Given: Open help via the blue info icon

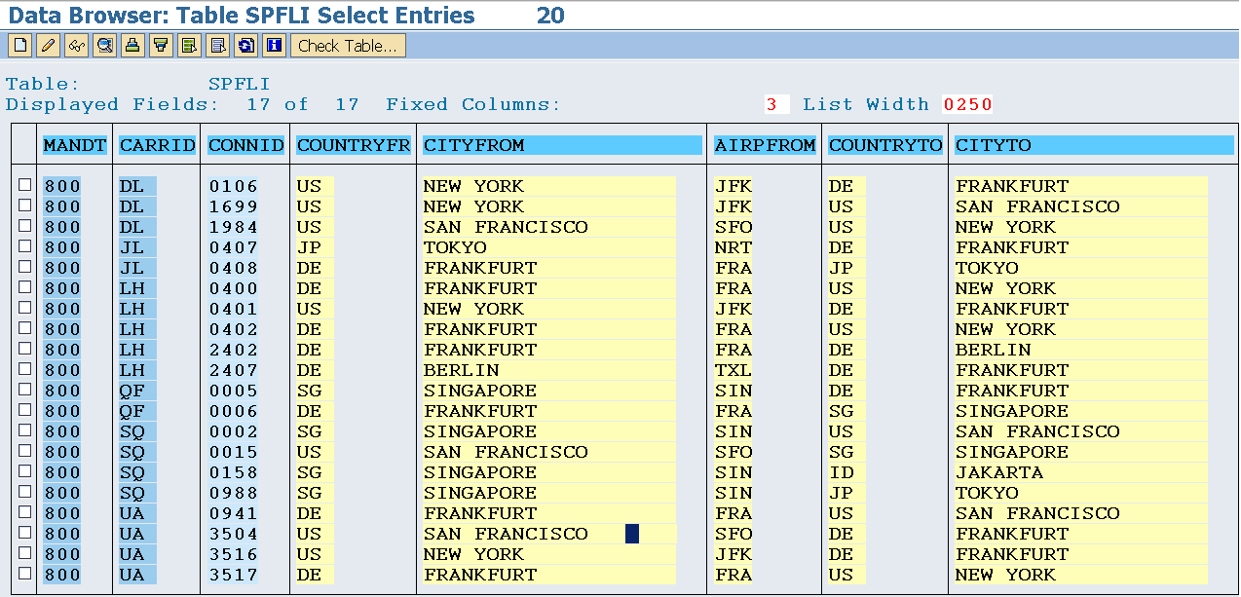Looking at the screenshot, I should (275, 45).
